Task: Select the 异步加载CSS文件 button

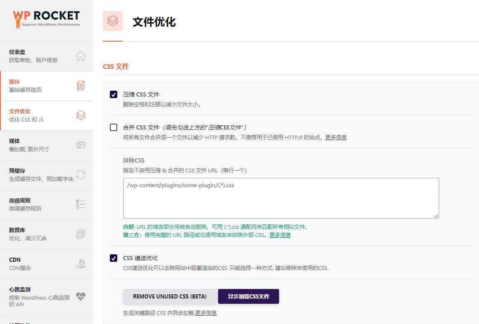Action: (248, 296)
